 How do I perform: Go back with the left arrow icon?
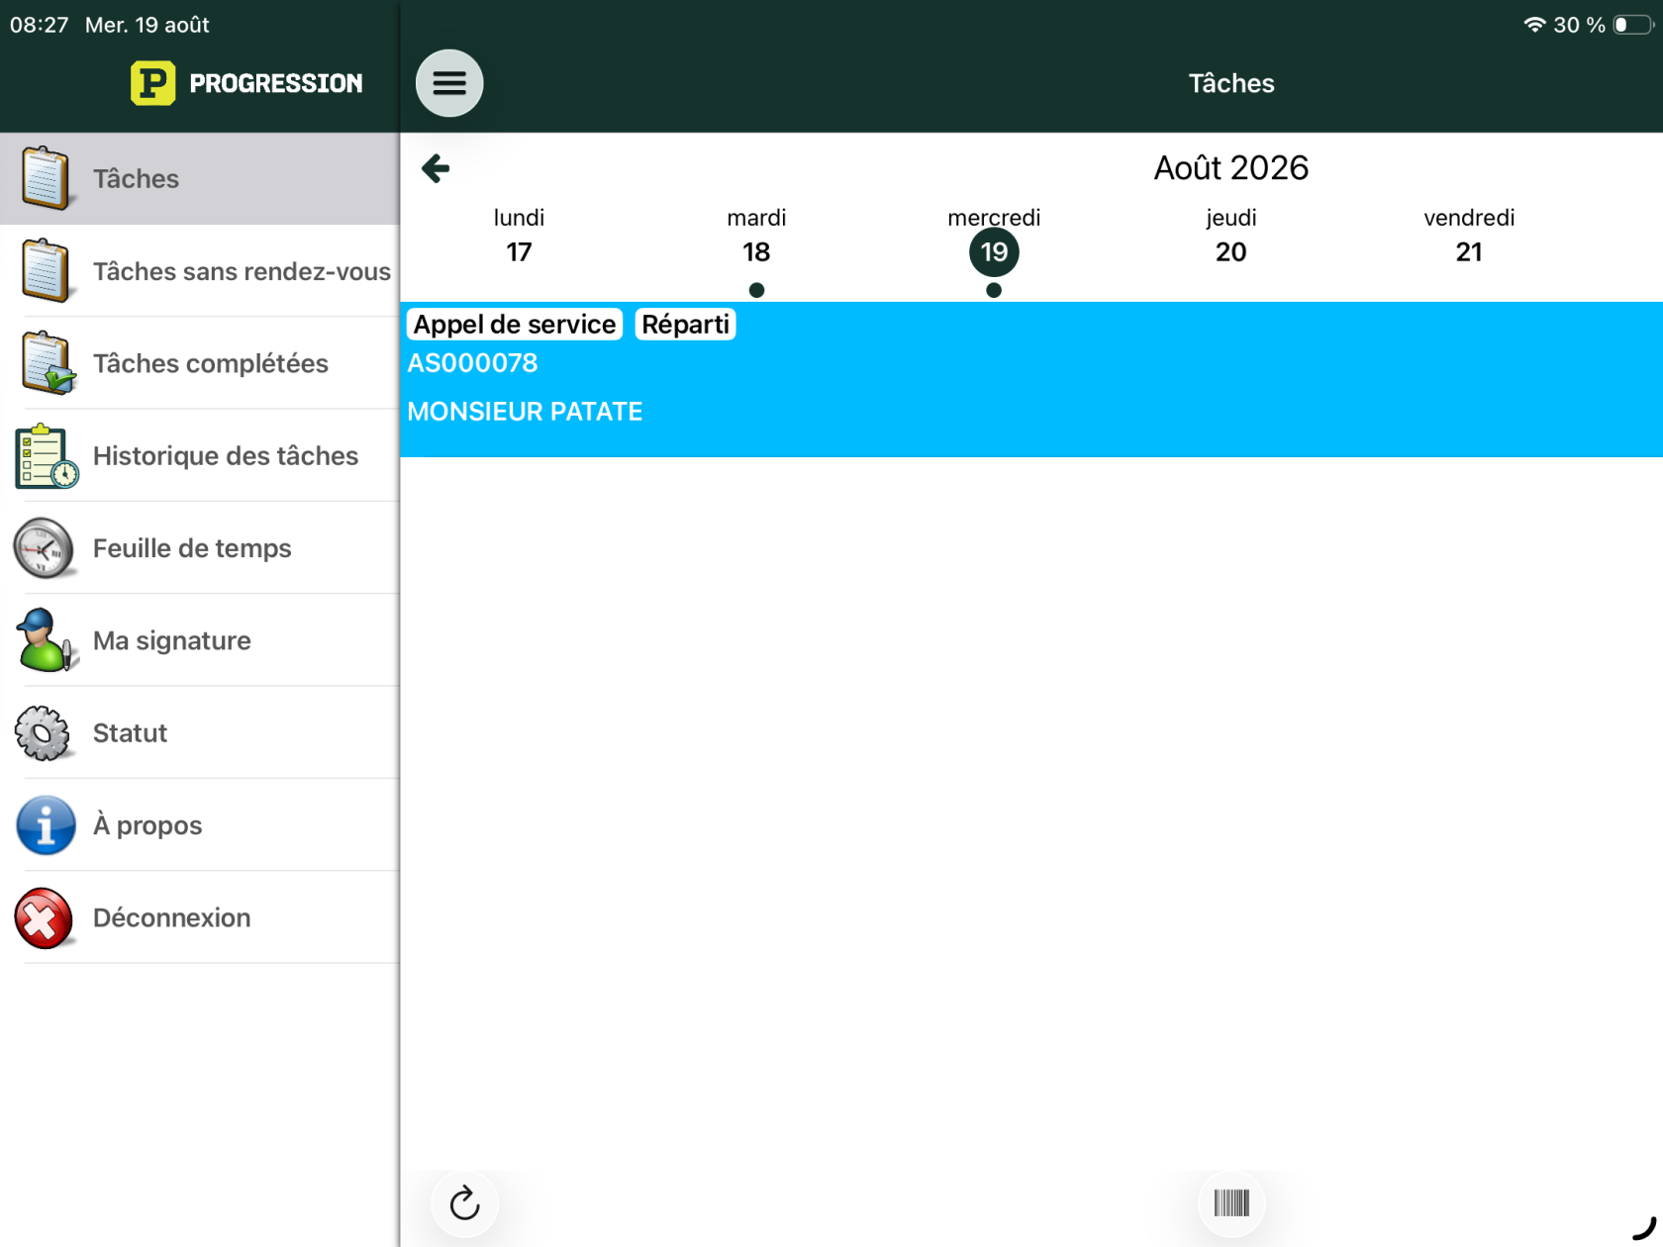[436, 168]
